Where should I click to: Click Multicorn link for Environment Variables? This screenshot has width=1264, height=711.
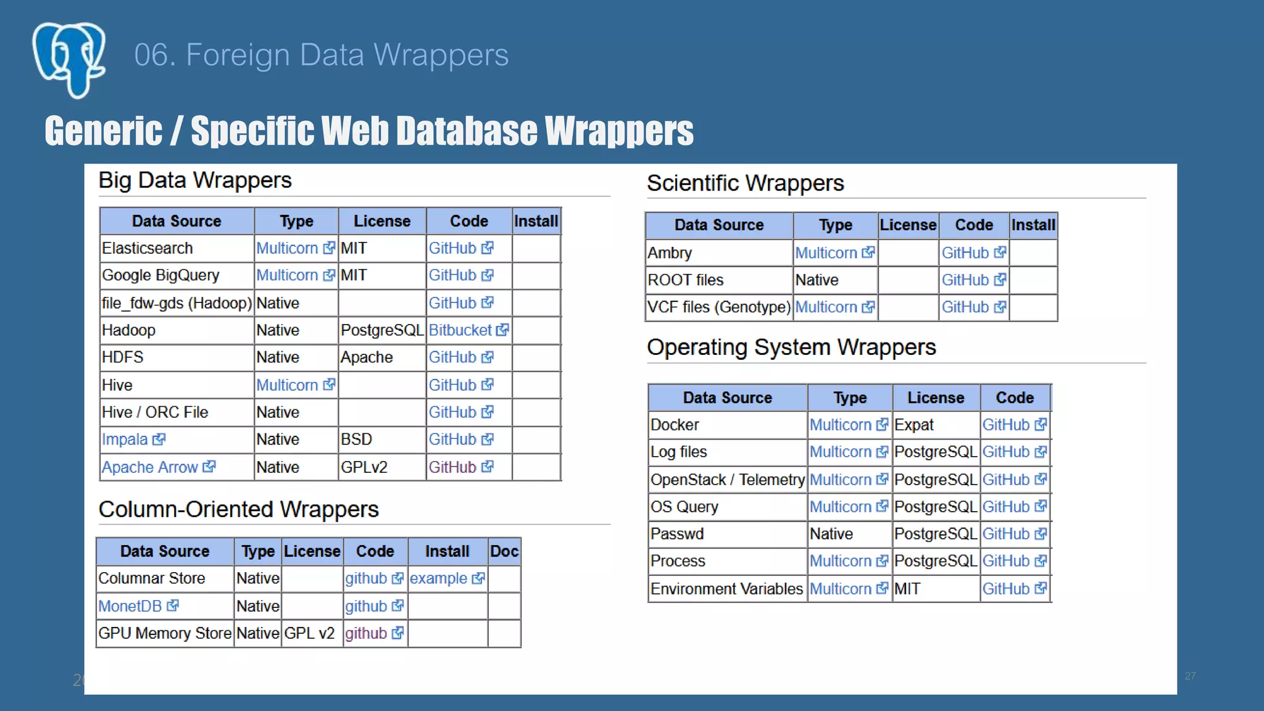coord(849,589)
